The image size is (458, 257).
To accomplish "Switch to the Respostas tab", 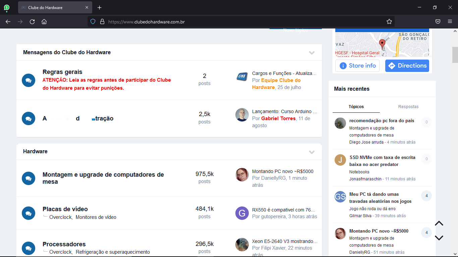I will coord(408,106).
